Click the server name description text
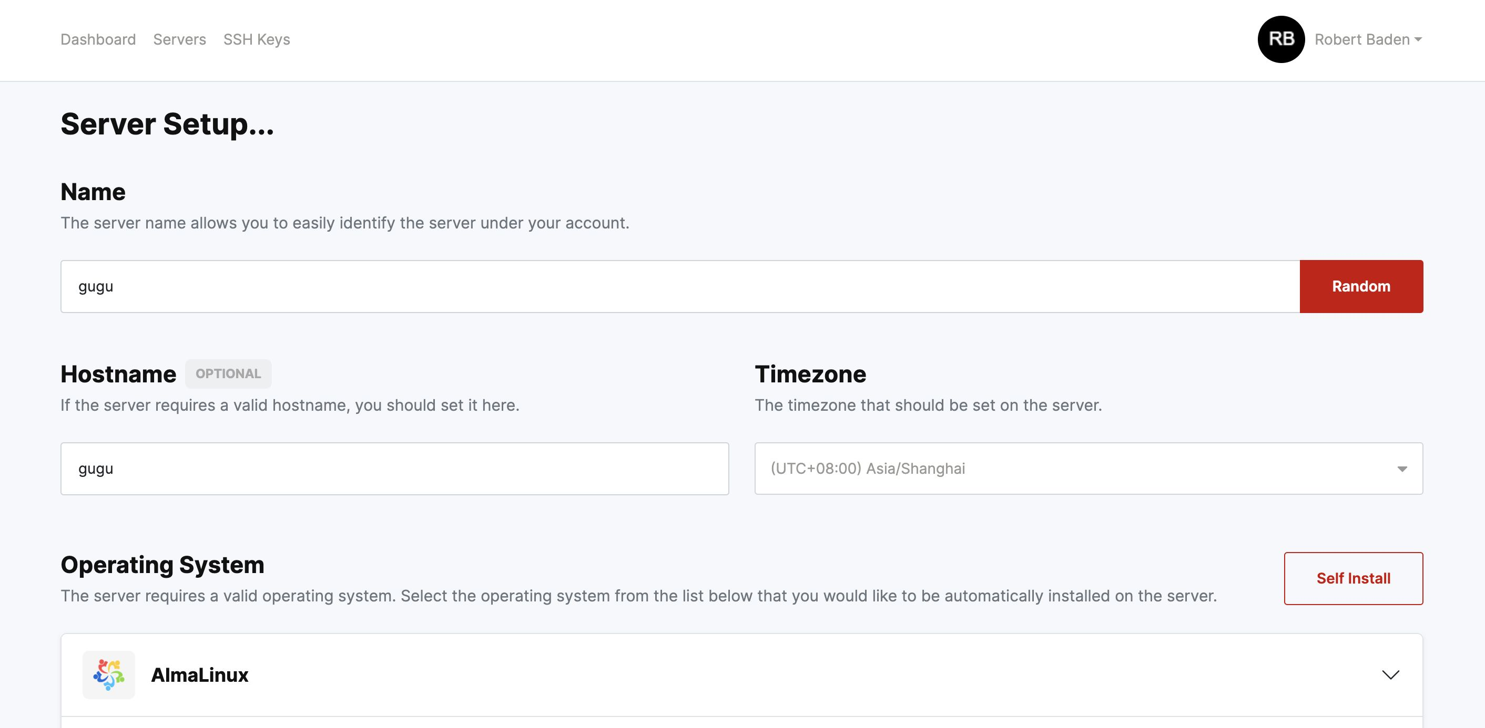This screenshot has height=728, width=1485. [x=345, y=223]
